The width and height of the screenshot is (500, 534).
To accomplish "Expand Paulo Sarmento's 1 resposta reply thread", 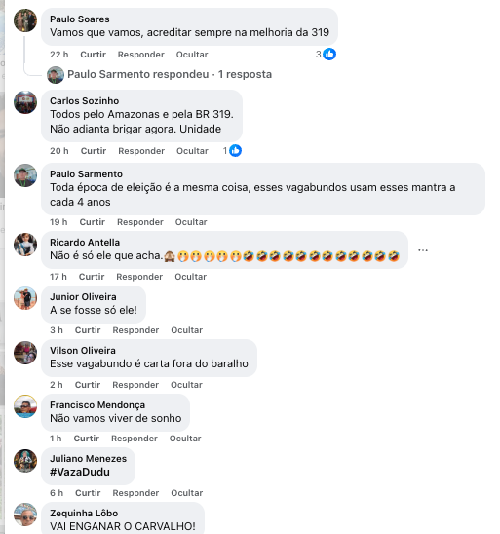I will [170, 74].
